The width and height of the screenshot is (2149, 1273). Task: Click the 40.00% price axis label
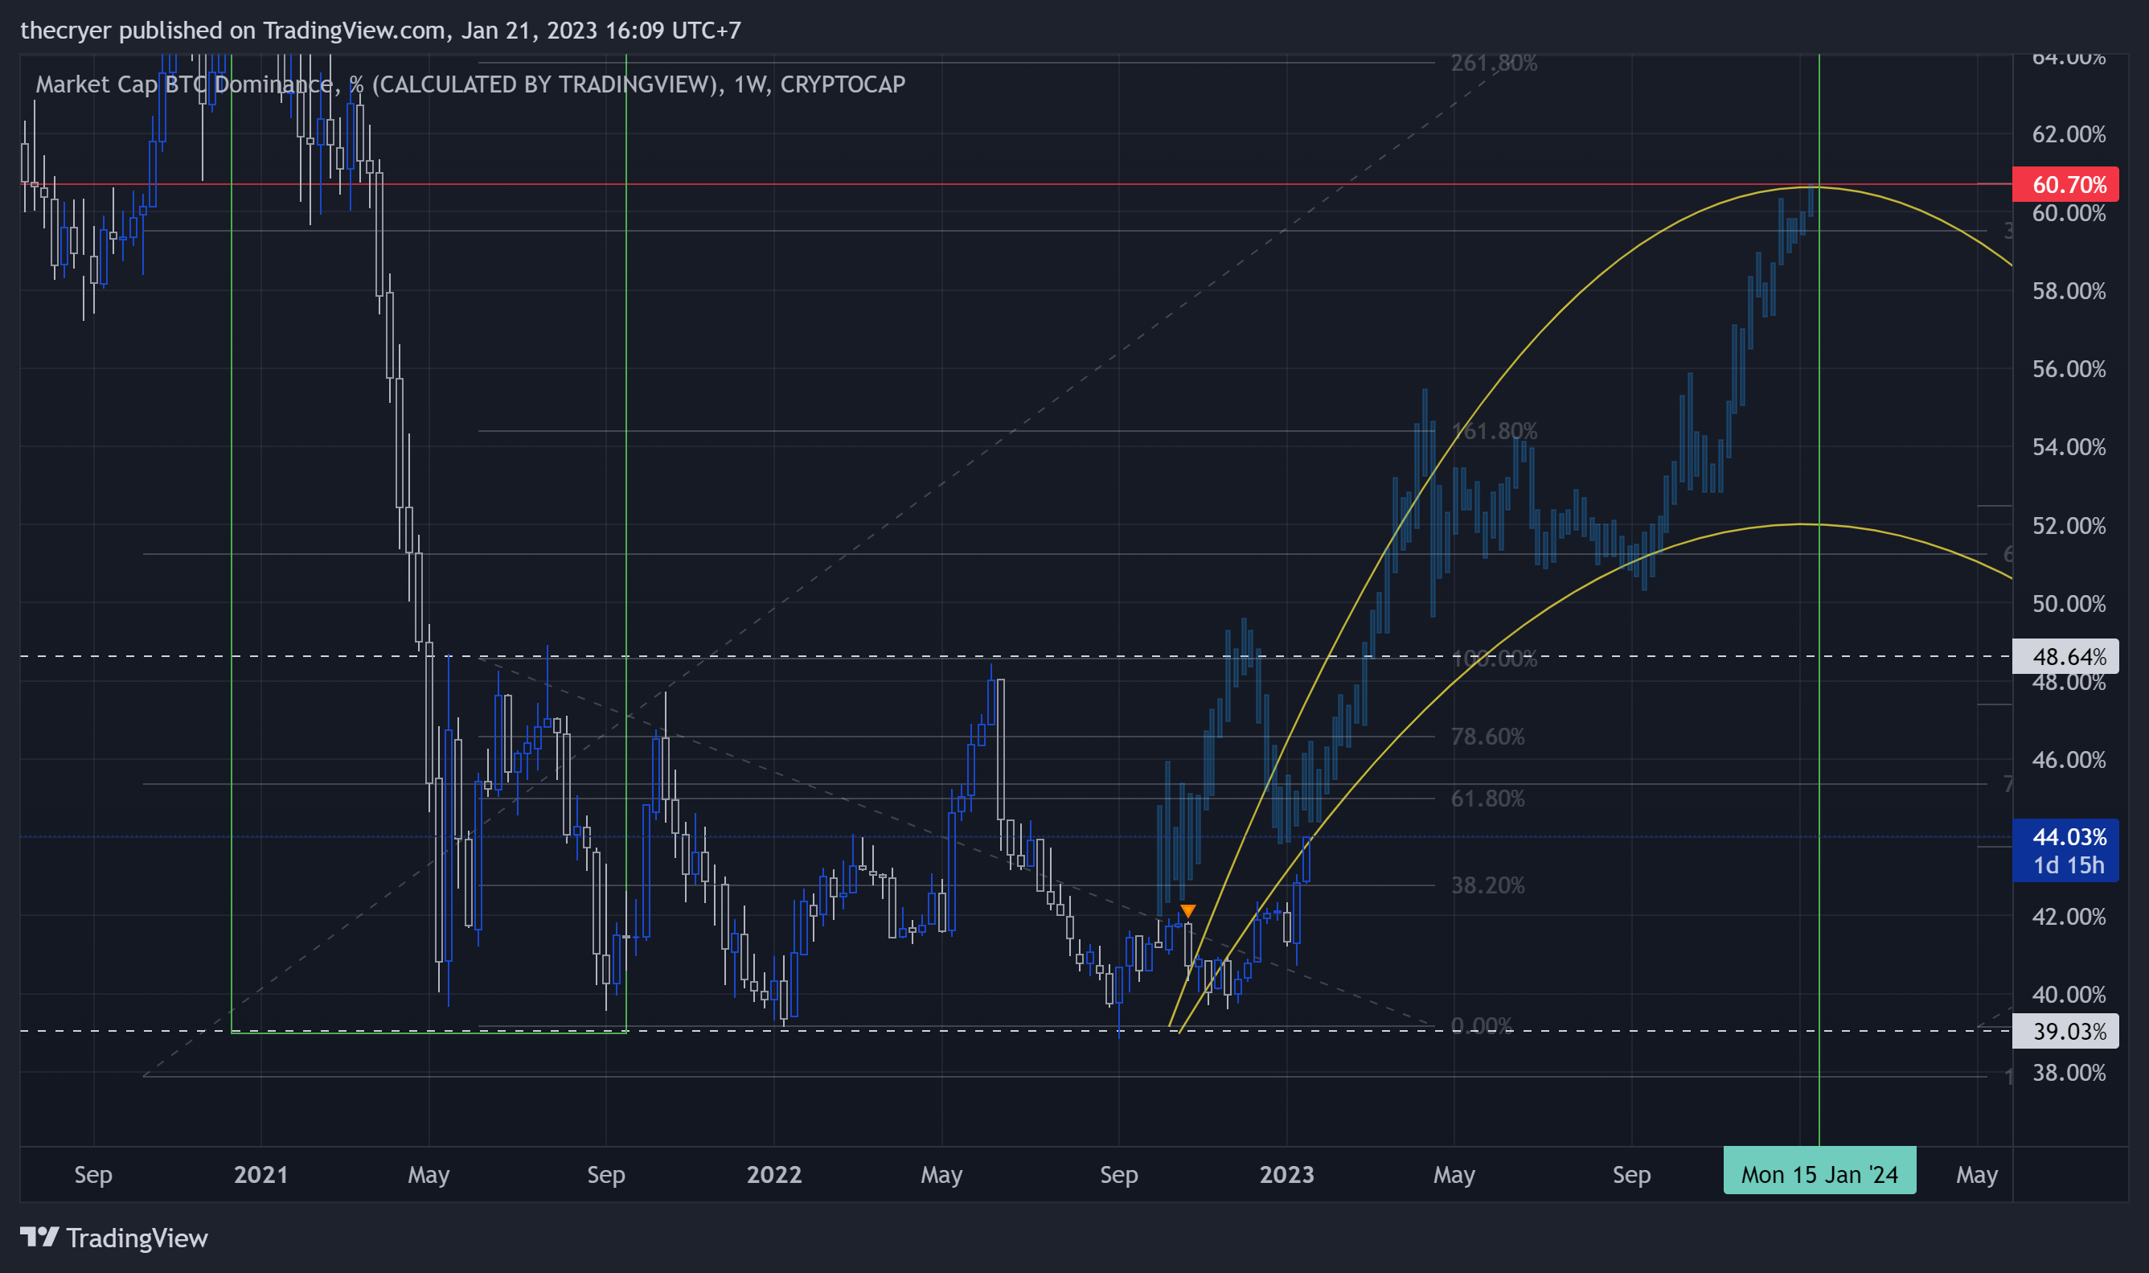pos(2069,994)
